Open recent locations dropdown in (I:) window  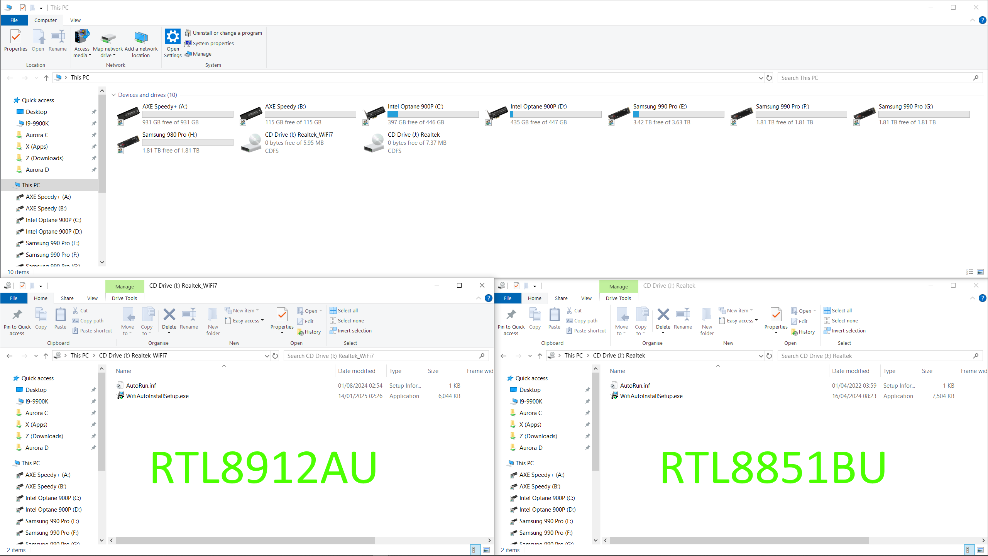coord(36,356)
